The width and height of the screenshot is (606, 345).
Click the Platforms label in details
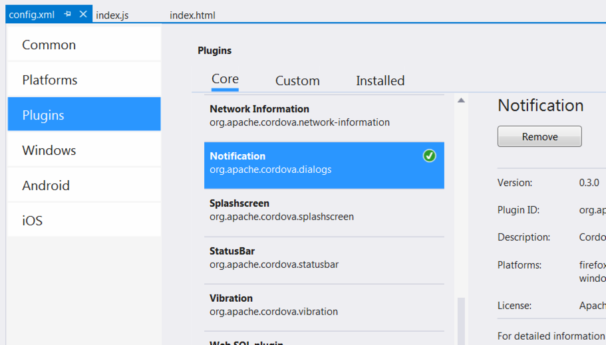(x=520, y=265)
